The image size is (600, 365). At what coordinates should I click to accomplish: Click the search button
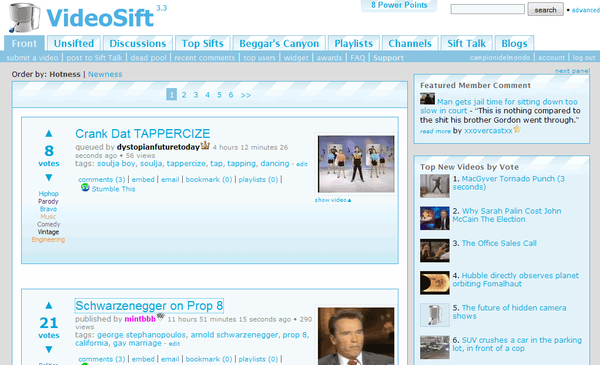click(x=545, y=9)
